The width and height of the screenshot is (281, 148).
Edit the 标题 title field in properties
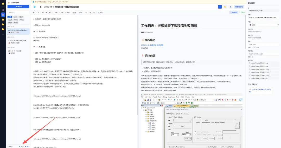click(263, 18)
